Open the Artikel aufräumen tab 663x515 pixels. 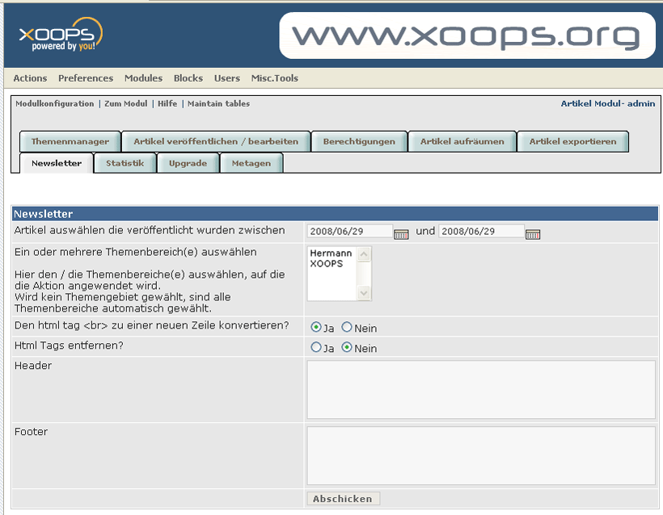(x=462, y=141)
